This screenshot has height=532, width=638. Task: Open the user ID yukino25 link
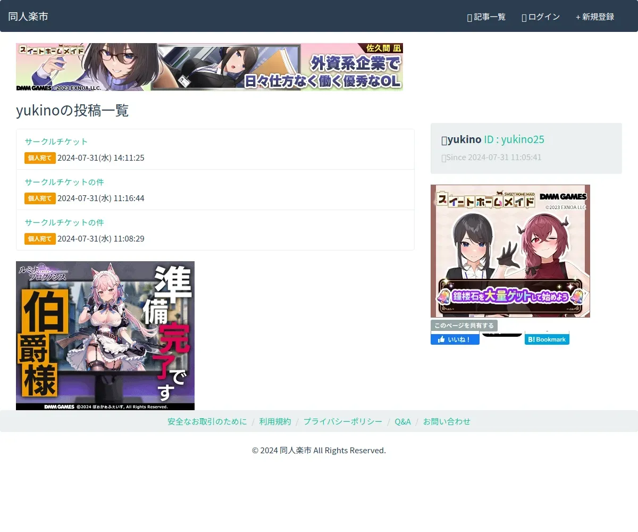pyautogui.click(x=514, y=140)
